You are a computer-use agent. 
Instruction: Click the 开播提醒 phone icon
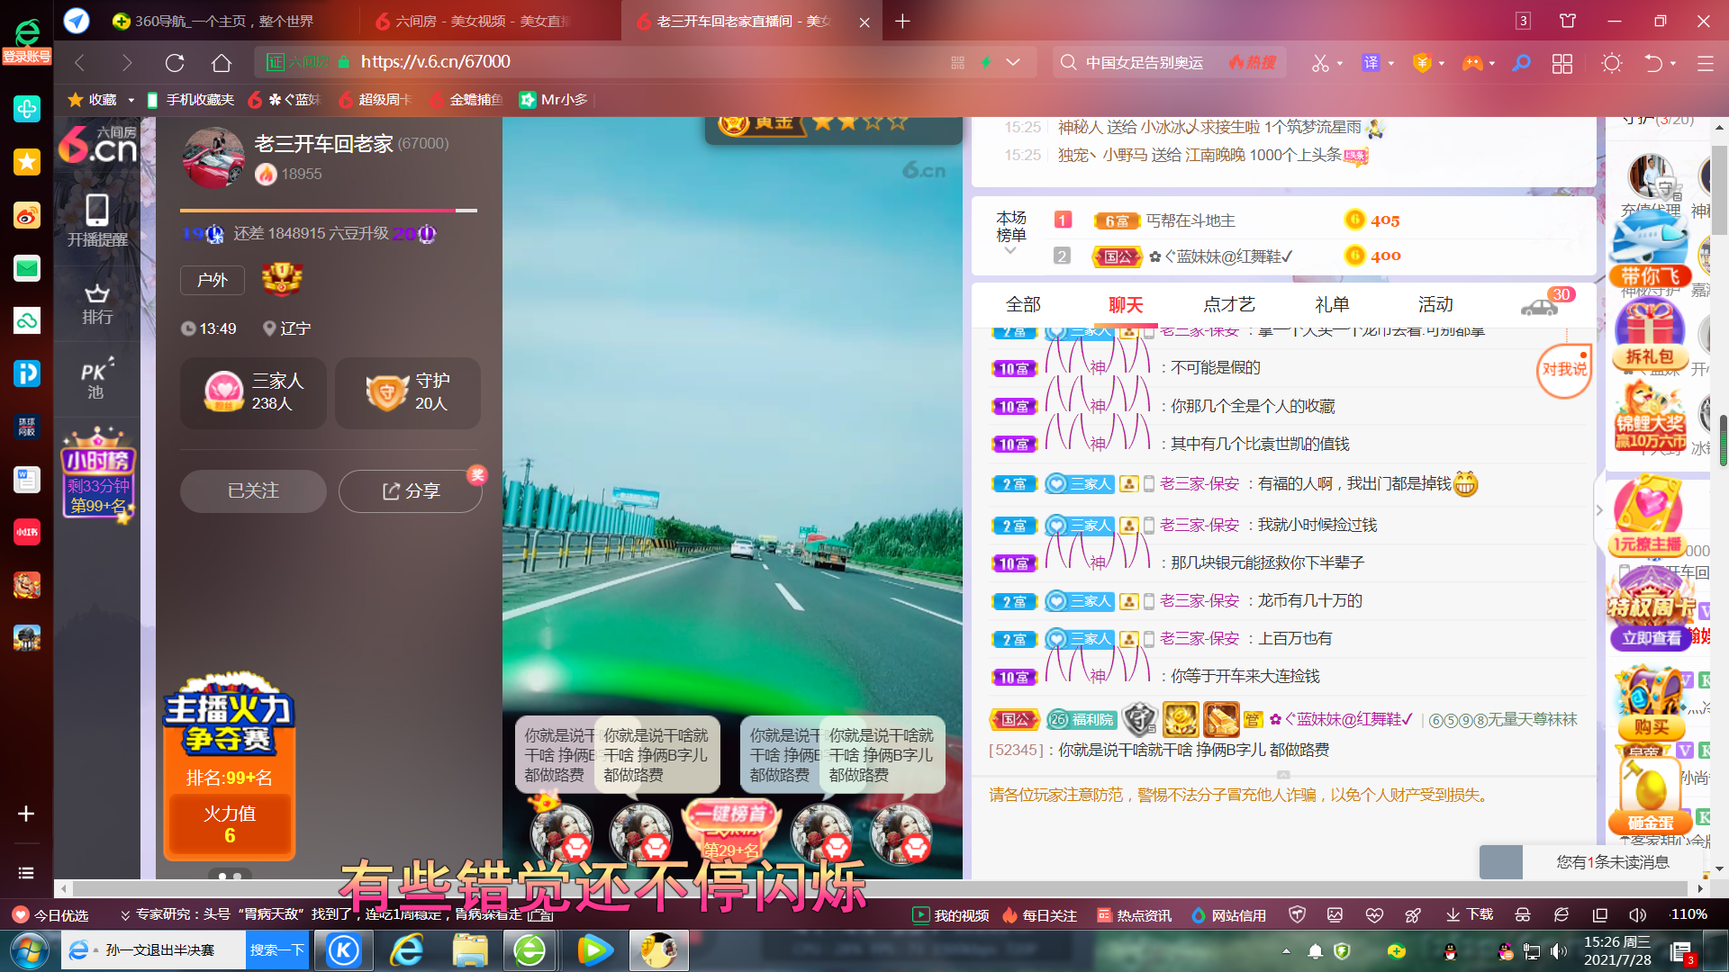[97, 220]
